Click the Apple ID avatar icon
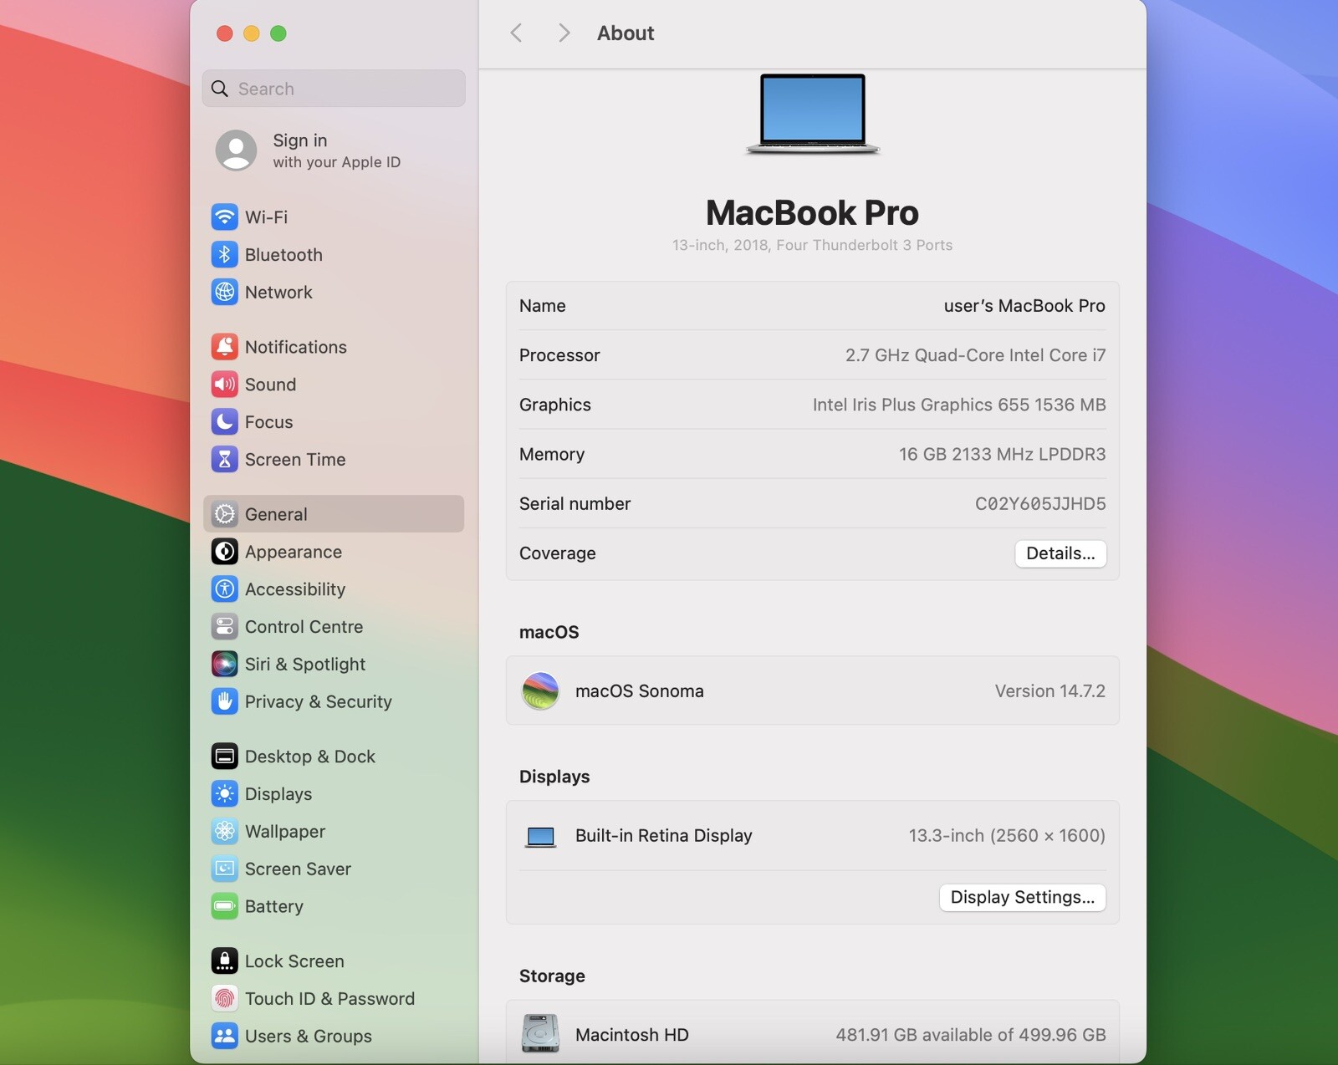 (x=236, y=150)
